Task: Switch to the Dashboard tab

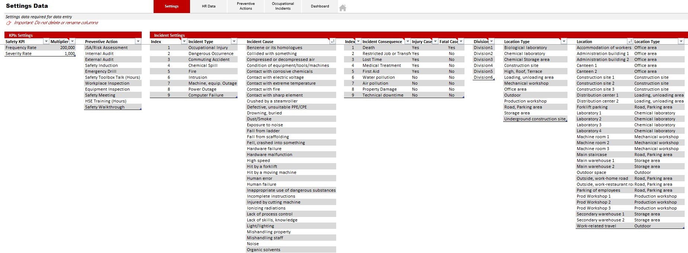Action: click(320, 6)
